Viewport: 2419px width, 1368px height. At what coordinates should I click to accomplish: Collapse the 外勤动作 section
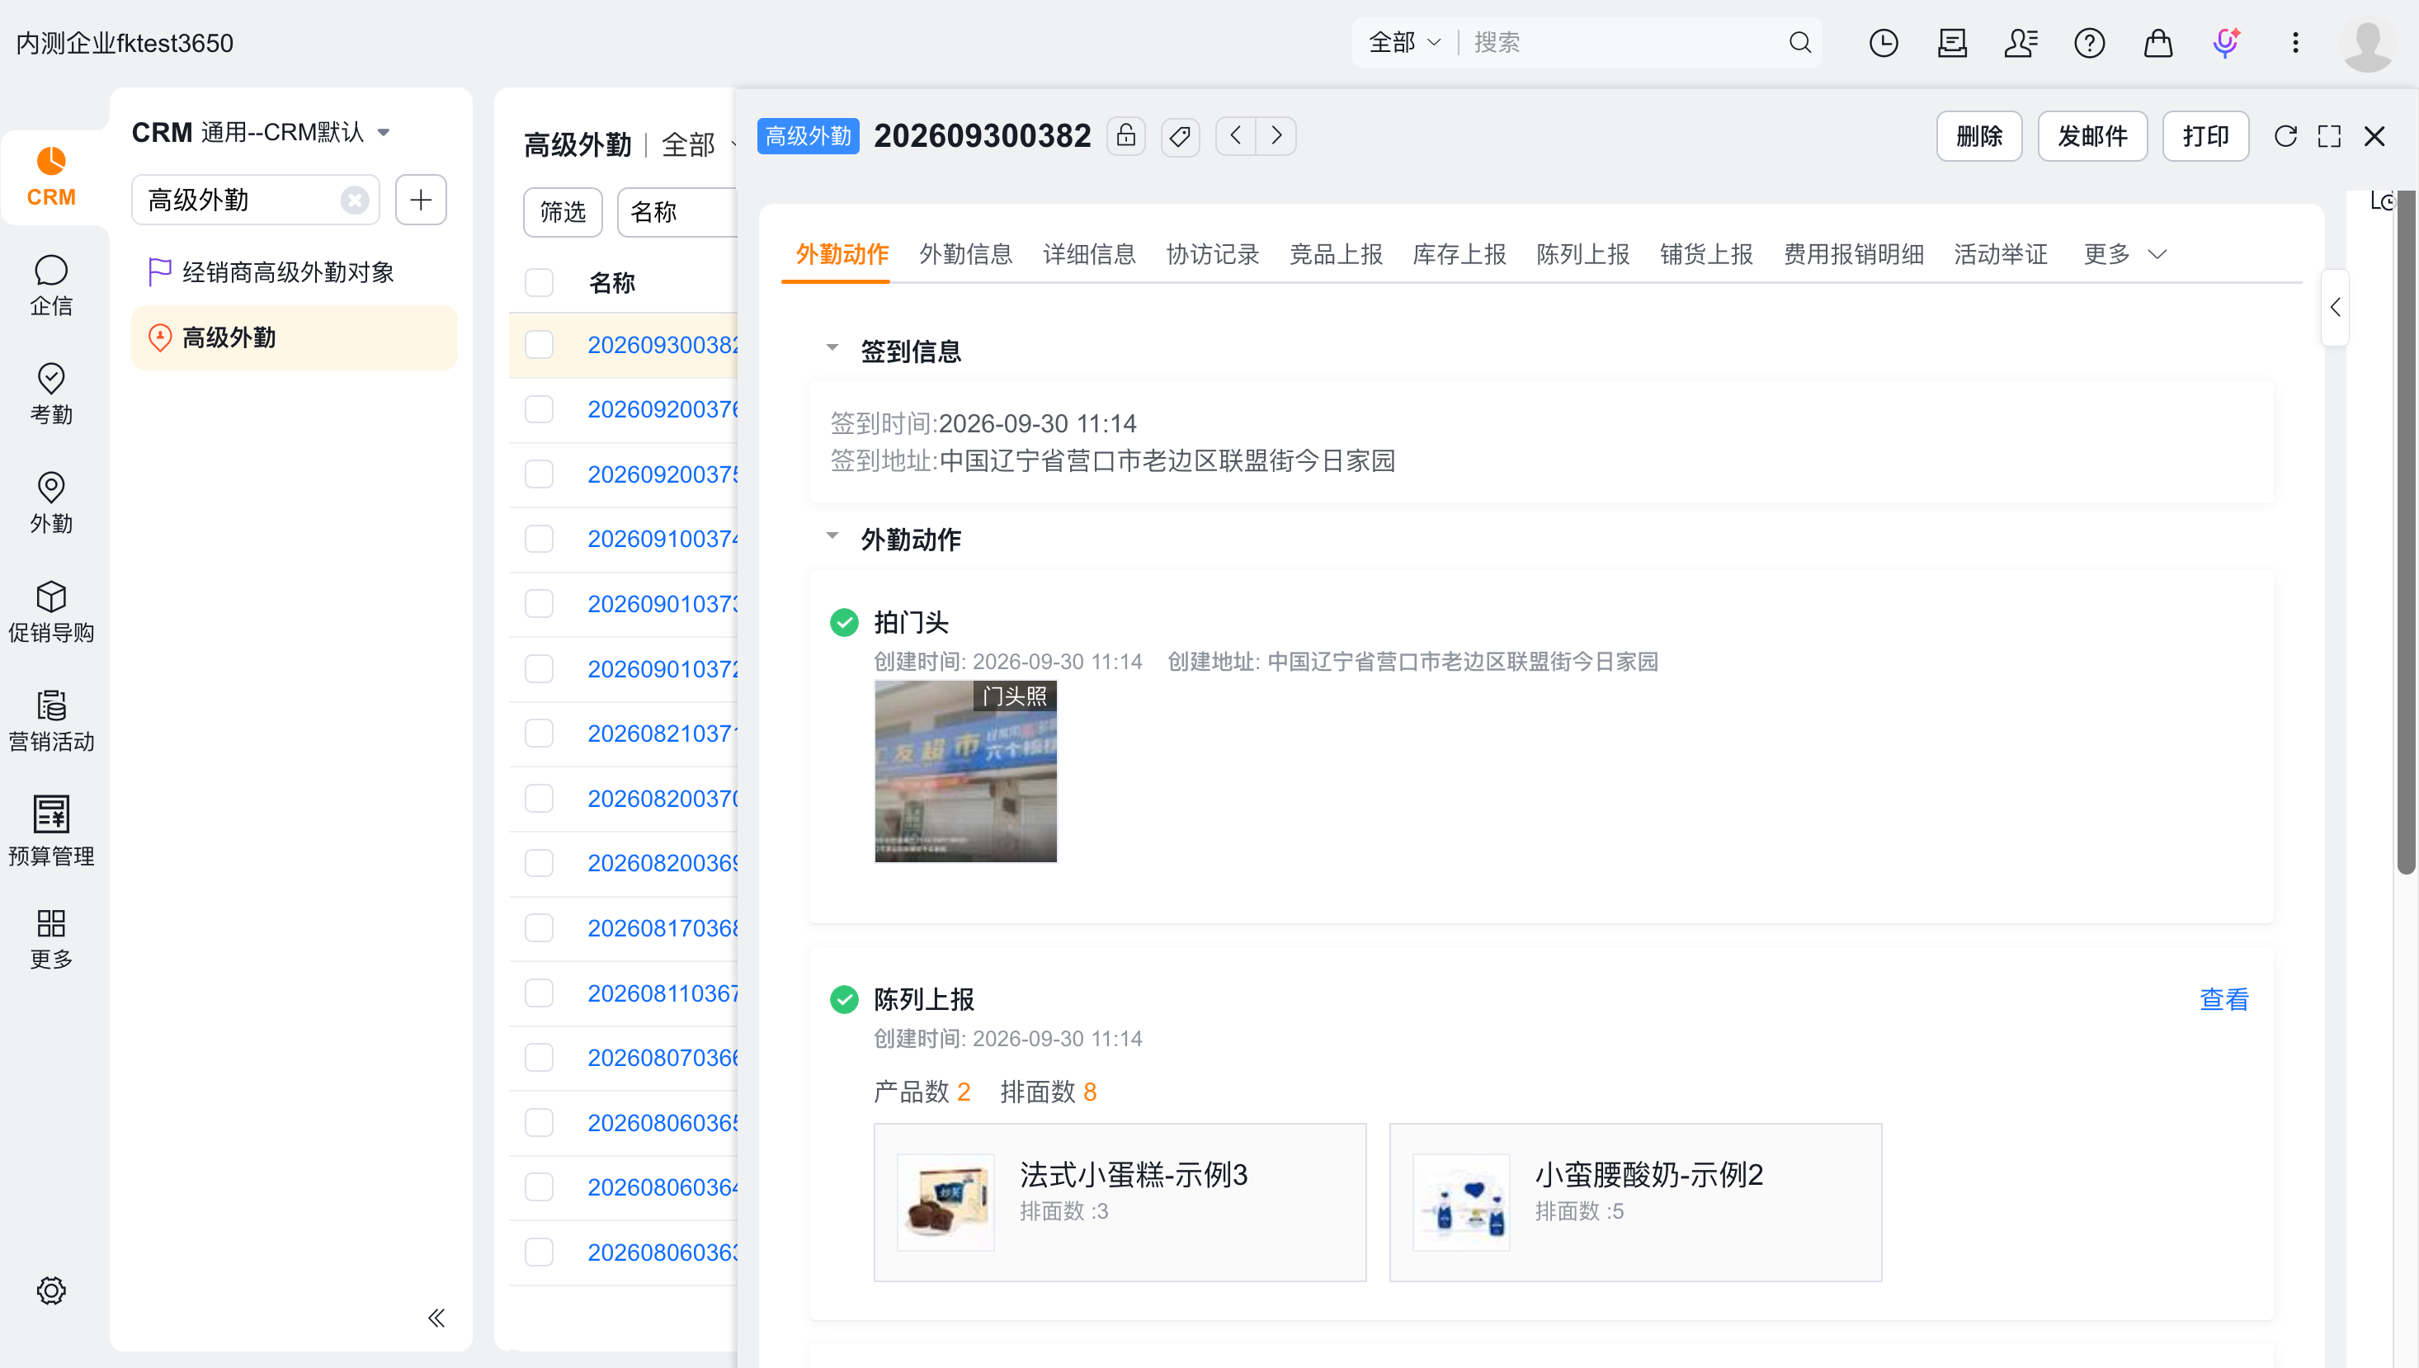click(x=832, y=535)
